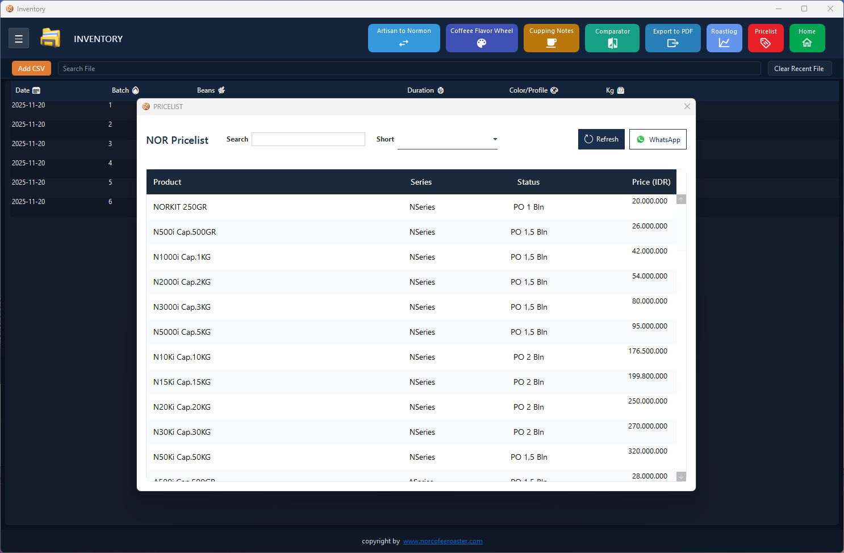Click the pricelist Search input box
Viewport: 844px width, 553px height.
[x=308, y=139]
